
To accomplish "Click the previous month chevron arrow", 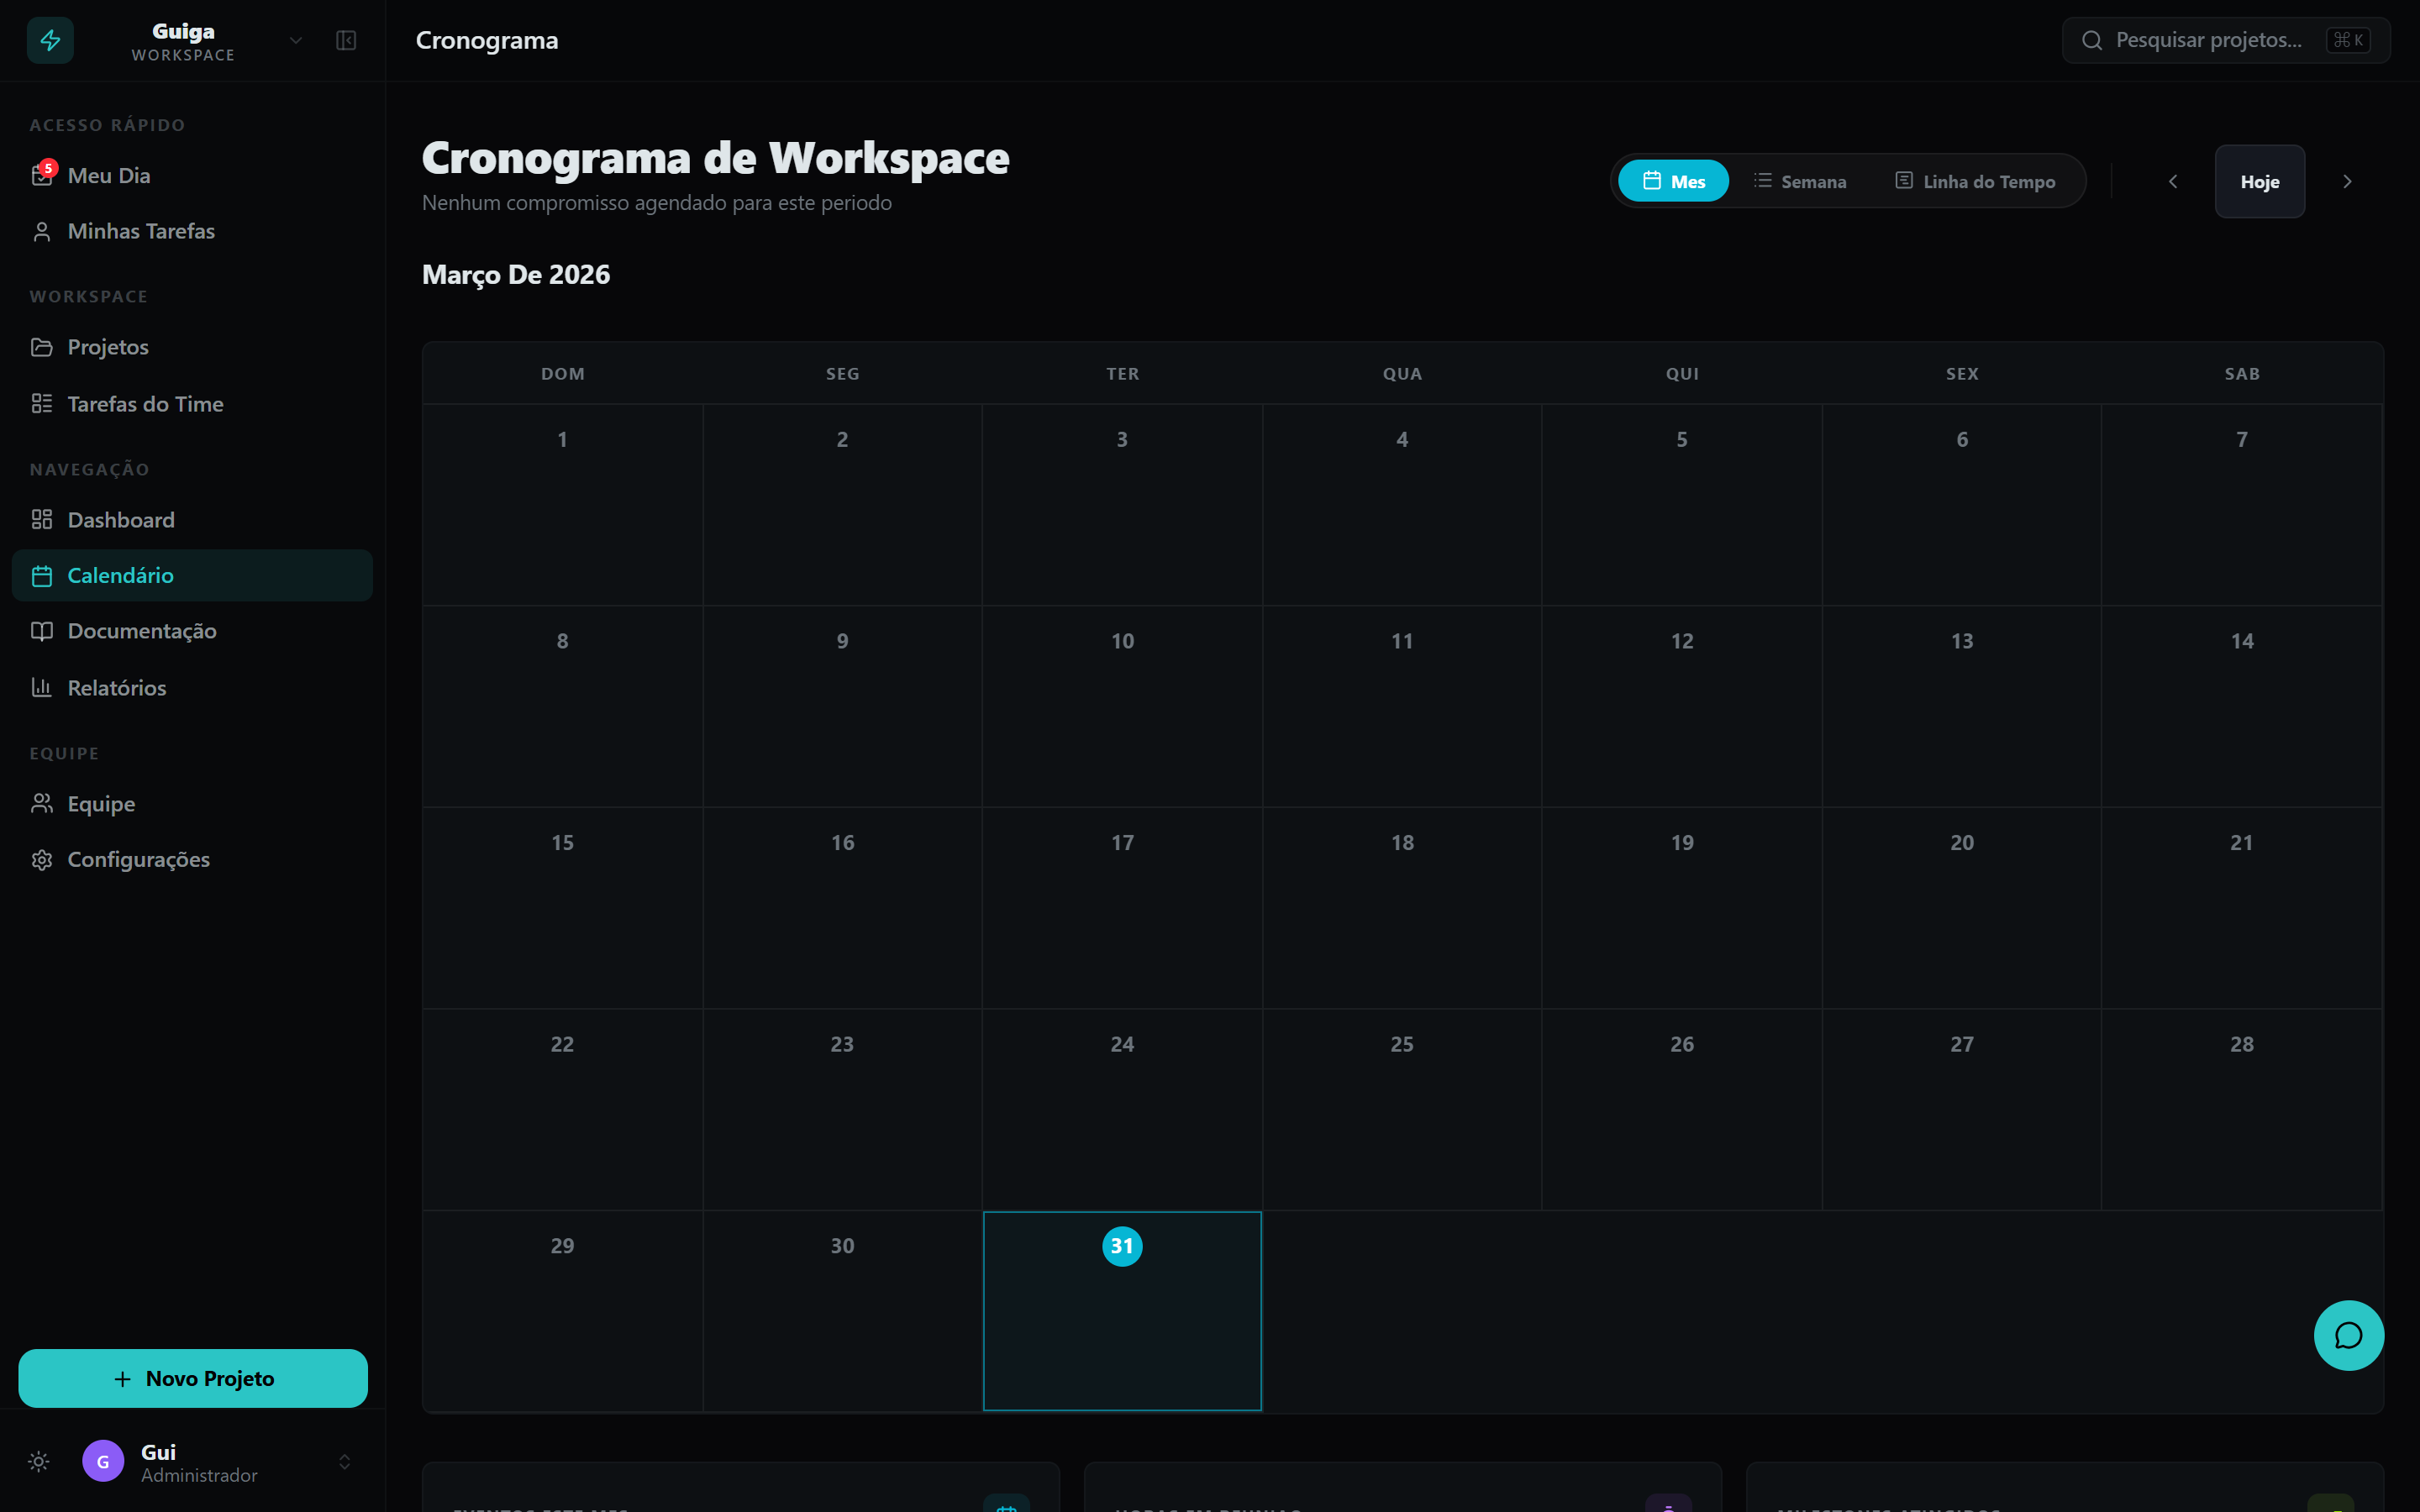I will pos(2173,181).
